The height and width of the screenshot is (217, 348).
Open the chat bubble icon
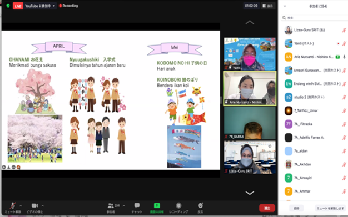click(137, 205)
